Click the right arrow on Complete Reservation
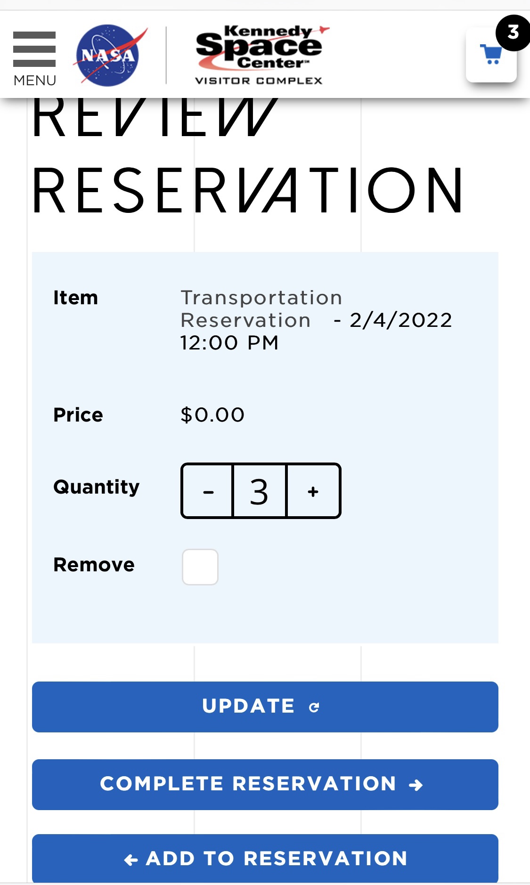Viewport: 530px width, 885px height. pos(416,785)
